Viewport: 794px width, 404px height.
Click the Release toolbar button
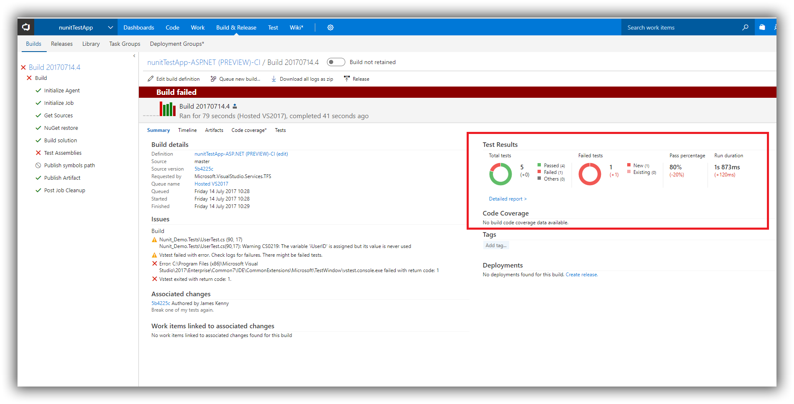click(357, 79)
